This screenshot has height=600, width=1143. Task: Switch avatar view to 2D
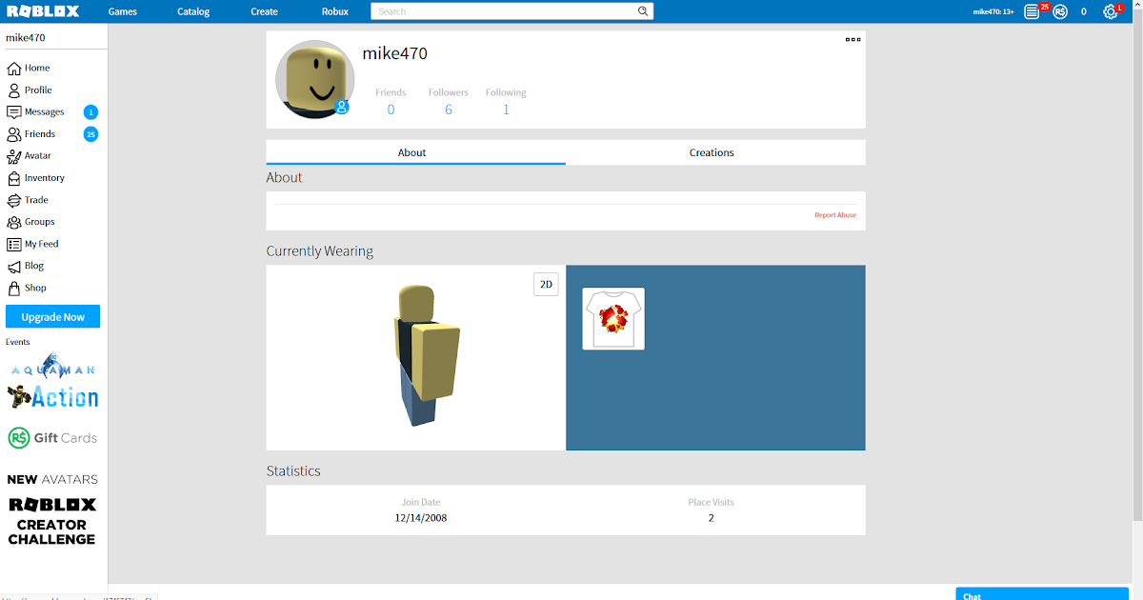(546, 284)
